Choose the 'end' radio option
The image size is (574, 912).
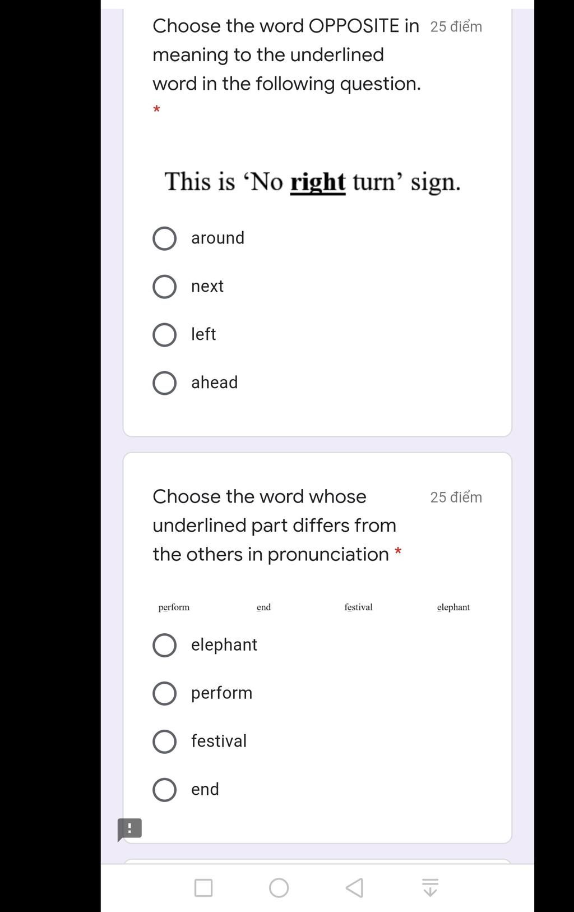[164, 790]
